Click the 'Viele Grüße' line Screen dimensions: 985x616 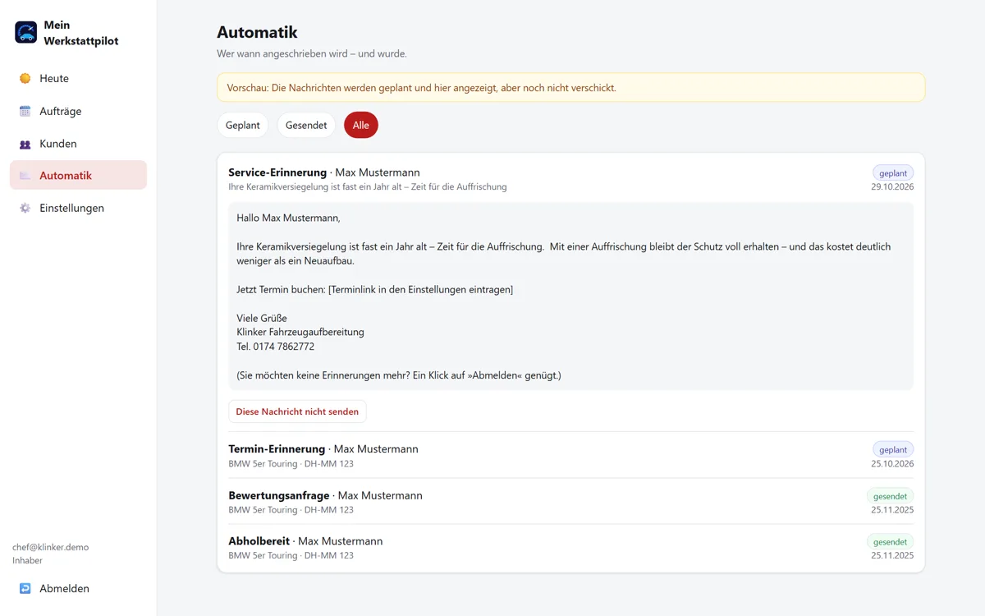point(262,318)
